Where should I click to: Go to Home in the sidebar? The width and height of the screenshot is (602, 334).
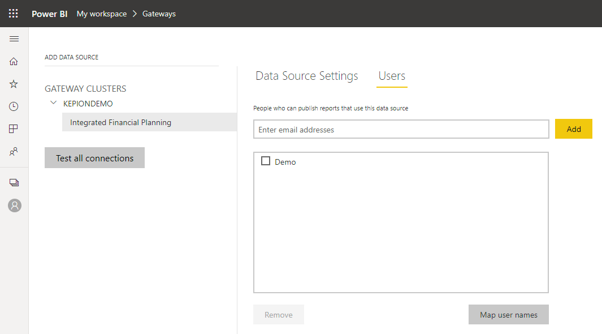pyautogui.click(x=14, y=62)
